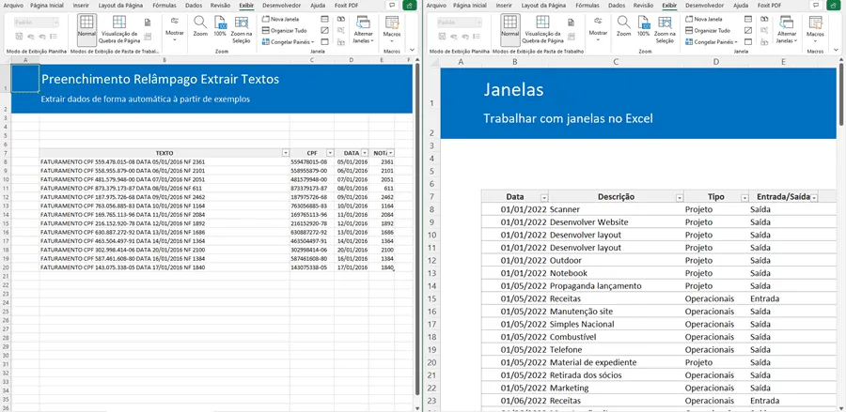Switch to Page Layout view icon, right window
Screen dimensions: 846x412
tap(571, 23)
